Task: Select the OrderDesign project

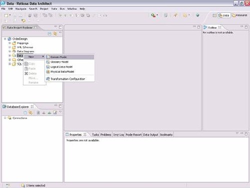Action: pos(20,39)
